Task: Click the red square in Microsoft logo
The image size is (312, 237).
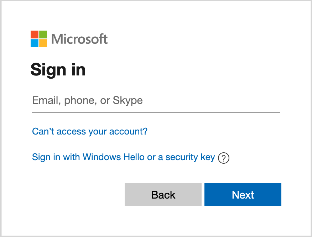Action: pyautogui.click(x=35, y=35)
